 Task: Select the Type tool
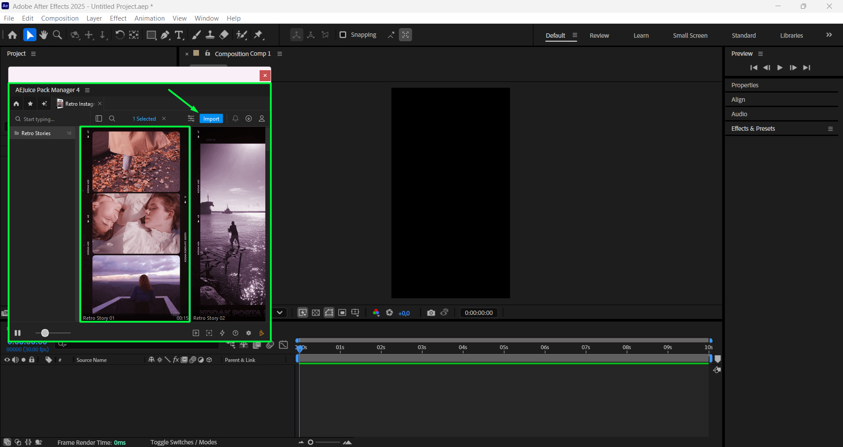(179, 35)
